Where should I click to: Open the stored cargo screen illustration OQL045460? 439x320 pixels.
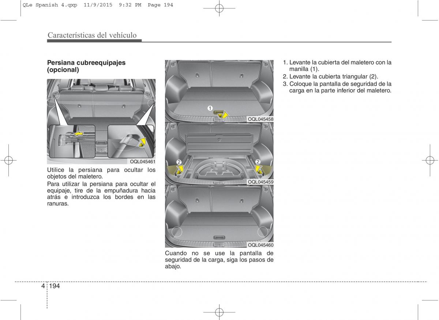[219, 217]
